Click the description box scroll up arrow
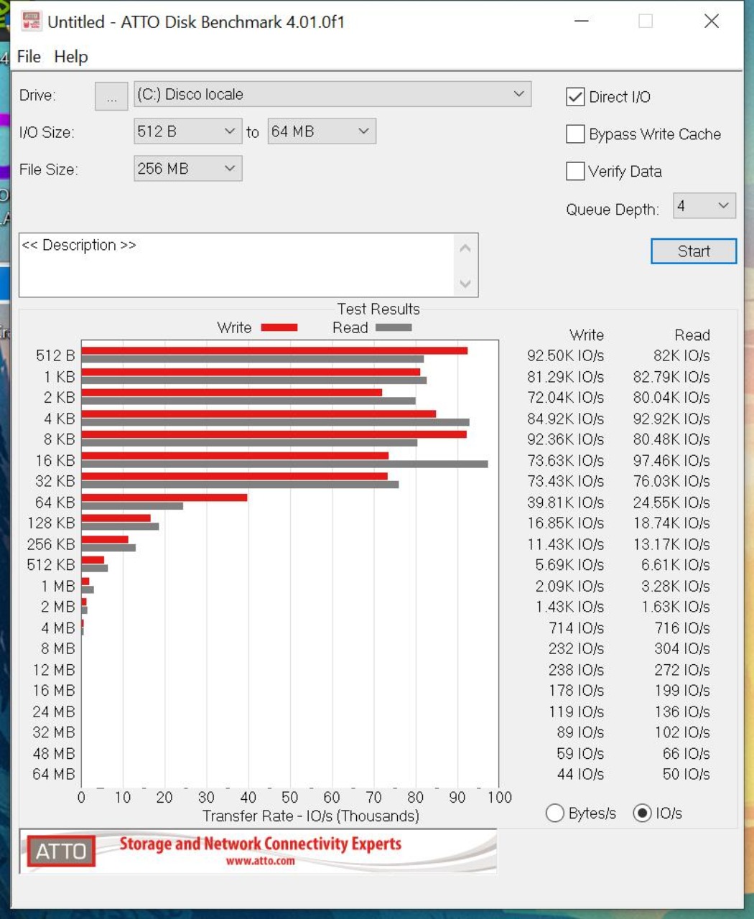Screen dimensions: 754x919 [465, 248]
